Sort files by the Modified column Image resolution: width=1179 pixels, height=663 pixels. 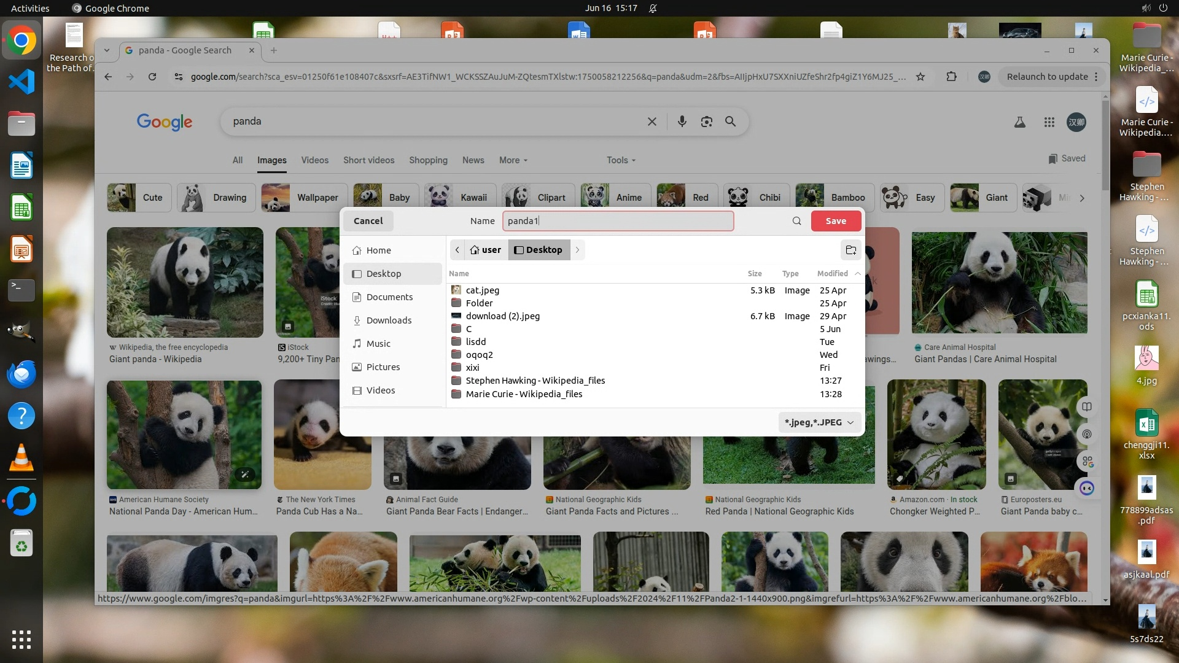[832, 274]
